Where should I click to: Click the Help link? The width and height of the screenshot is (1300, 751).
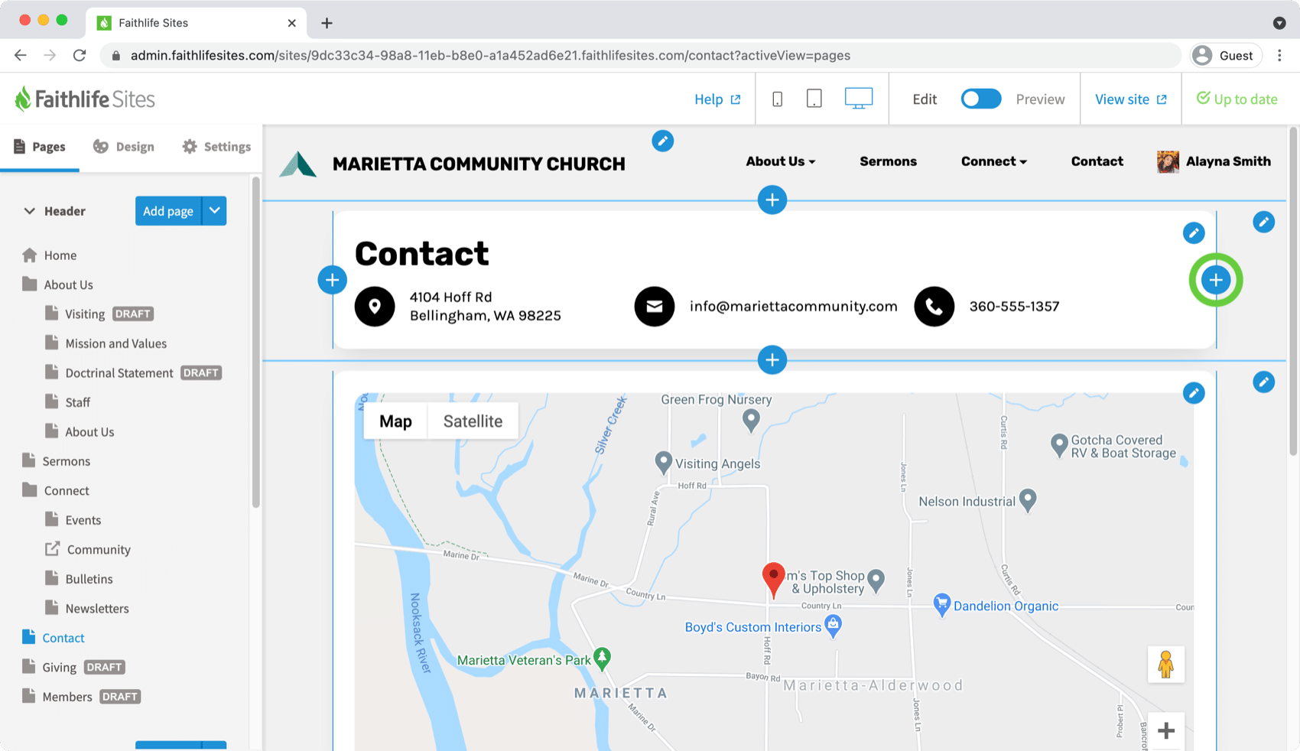[x=717, y=99]
